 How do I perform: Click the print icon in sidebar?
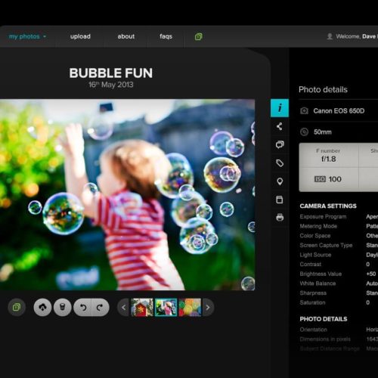[280, 217]
